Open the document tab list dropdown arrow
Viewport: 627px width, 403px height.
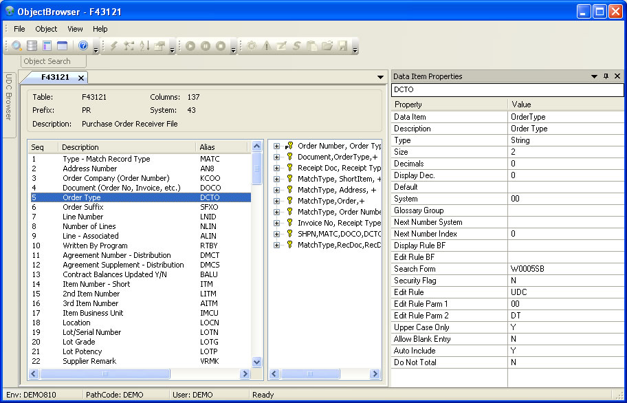point(380,77)
